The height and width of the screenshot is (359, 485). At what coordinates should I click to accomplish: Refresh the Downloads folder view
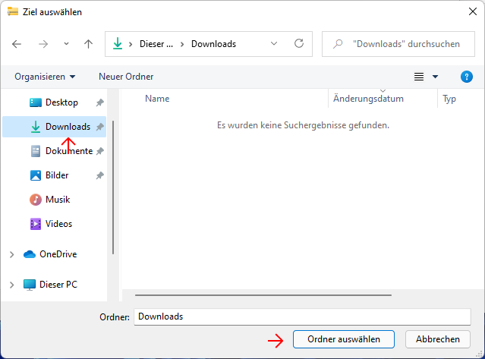[299, 43]
